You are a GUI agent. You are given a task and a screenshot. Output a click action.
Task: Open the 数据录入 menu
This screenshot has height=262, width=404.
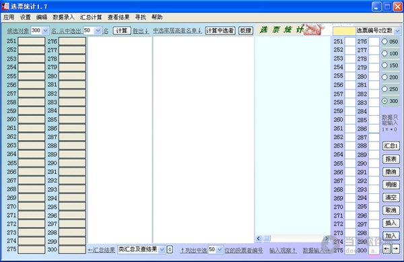[x=63, y=18]
